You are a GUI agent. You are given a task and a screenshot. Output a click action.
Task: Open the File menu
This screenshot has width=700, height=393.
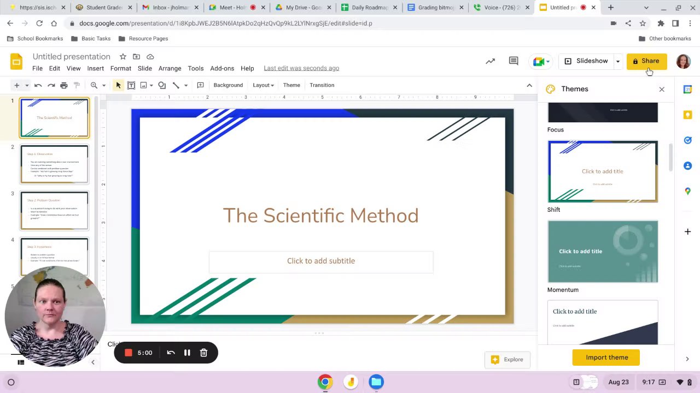[37, 68]
